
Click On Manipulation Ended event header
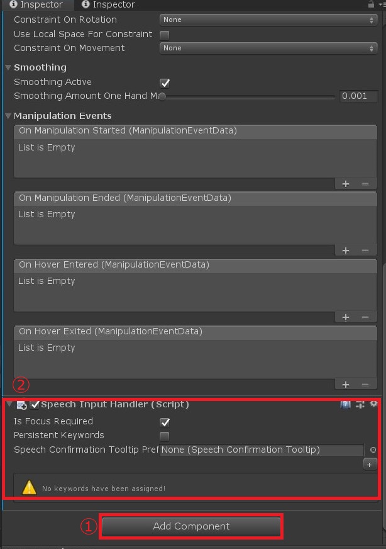[x=195, y=198]
